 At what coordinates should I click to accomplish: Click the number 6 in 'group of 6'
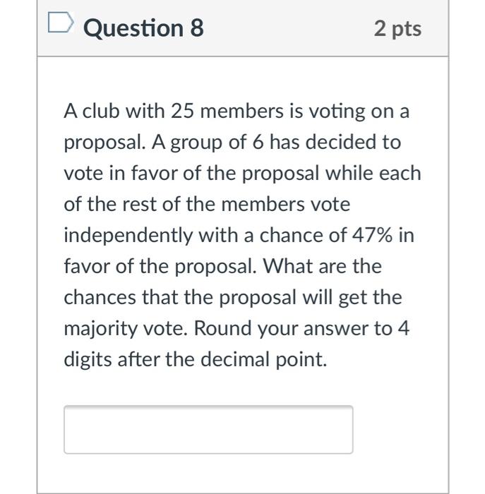pos(258,142)
